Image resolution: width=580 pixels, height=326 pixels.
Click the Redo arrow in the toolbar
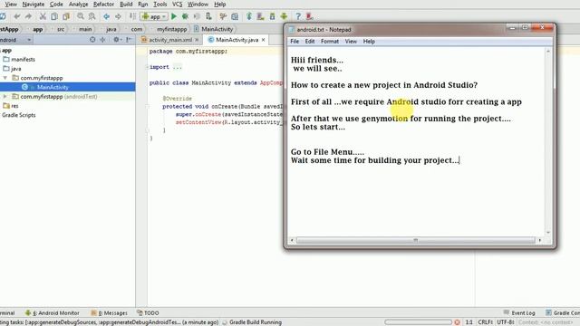click(28, 16)
